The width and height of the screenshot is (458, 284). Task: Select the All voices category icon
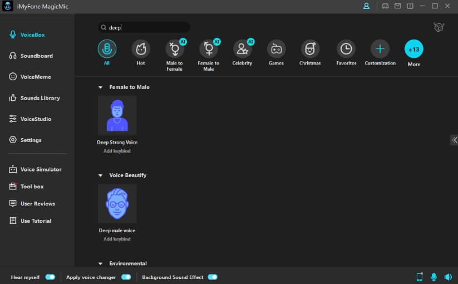coord(107,49)
